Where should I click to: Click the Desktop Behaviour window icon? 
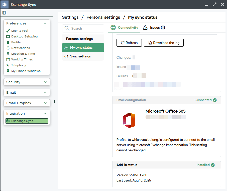pyautogui.click(x=8, y=36)
